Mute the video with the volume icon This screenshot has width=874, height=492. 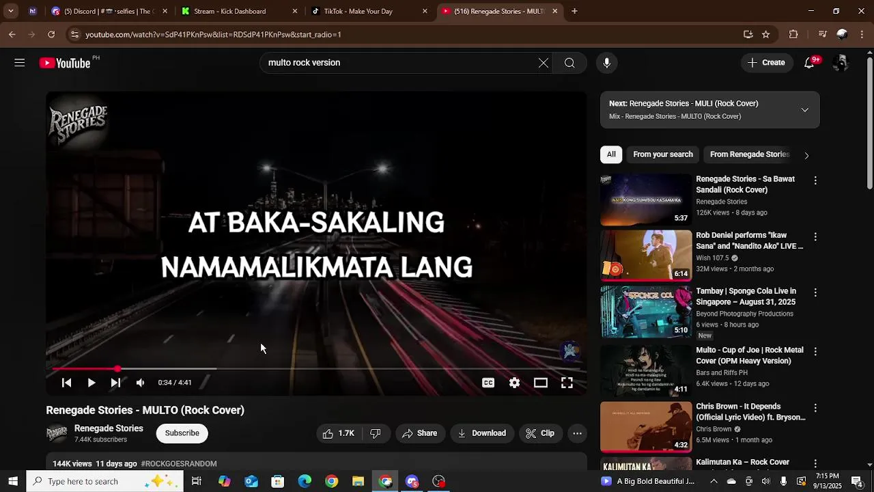(140, 383)
